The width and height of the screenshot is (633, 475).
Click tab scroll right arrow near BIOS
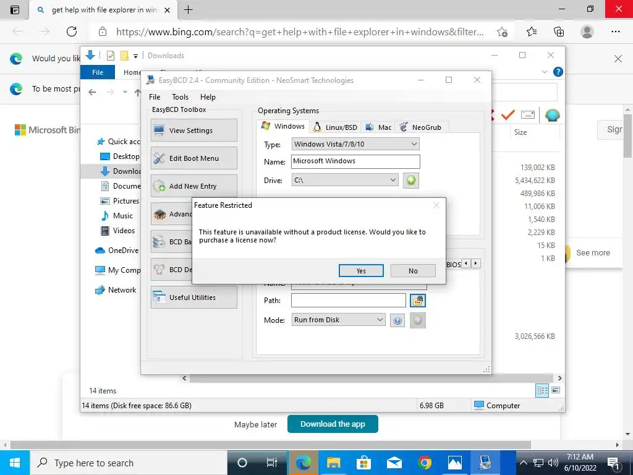pyautogui.click(x=476, y=263)
